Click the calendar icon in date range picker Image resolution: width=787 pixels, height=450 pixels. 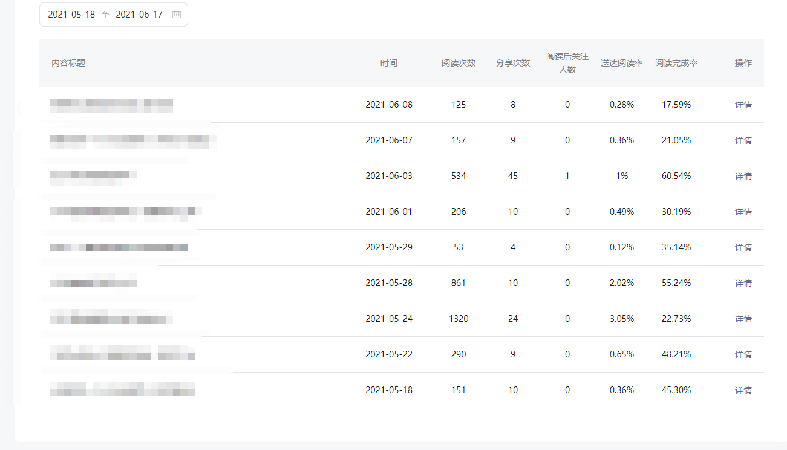[x=177, y=15]
